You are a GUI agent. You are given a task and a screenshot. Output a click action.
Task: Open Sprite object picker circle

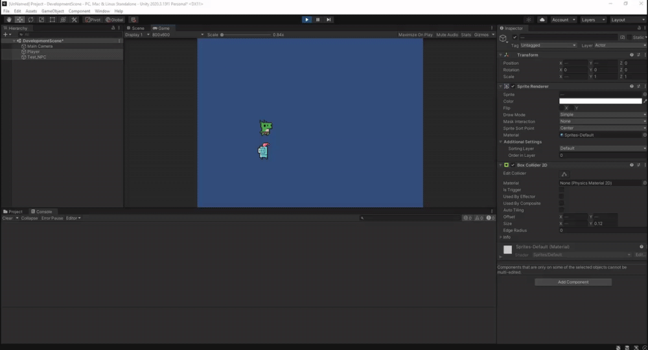(644, 94)
